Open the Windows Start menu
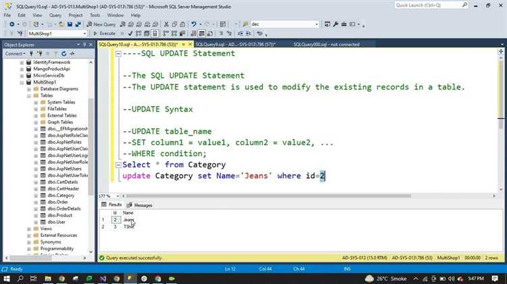Screen dimensions: 507x284 7,278
